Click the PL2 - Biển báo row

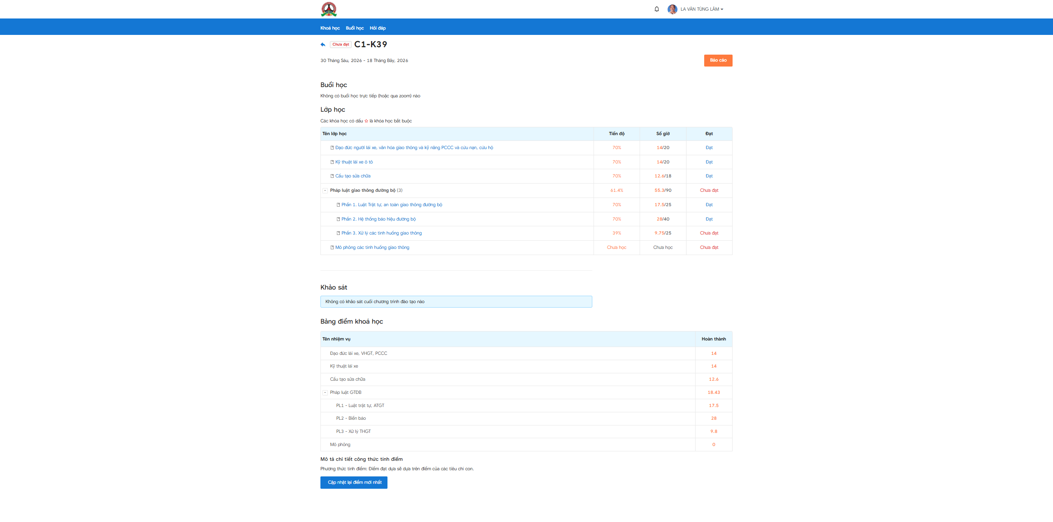(x=526, y=419)
